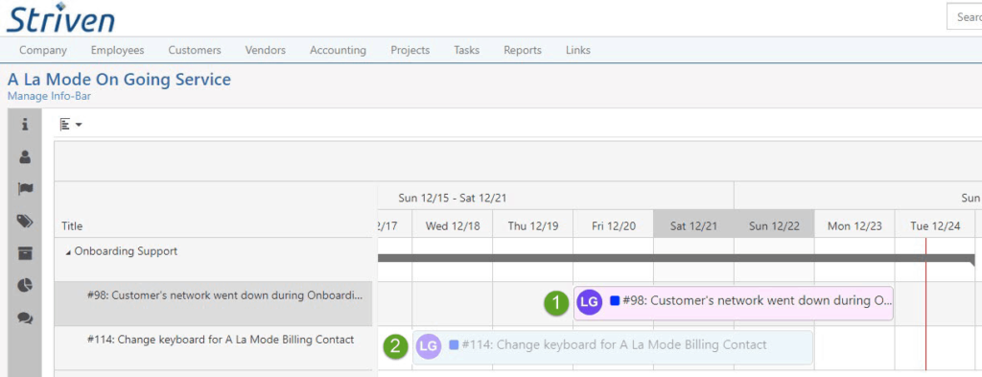Click A La Mode On Going Service title
This screenshot has height=377, width=982.
[x=119, y=80]
